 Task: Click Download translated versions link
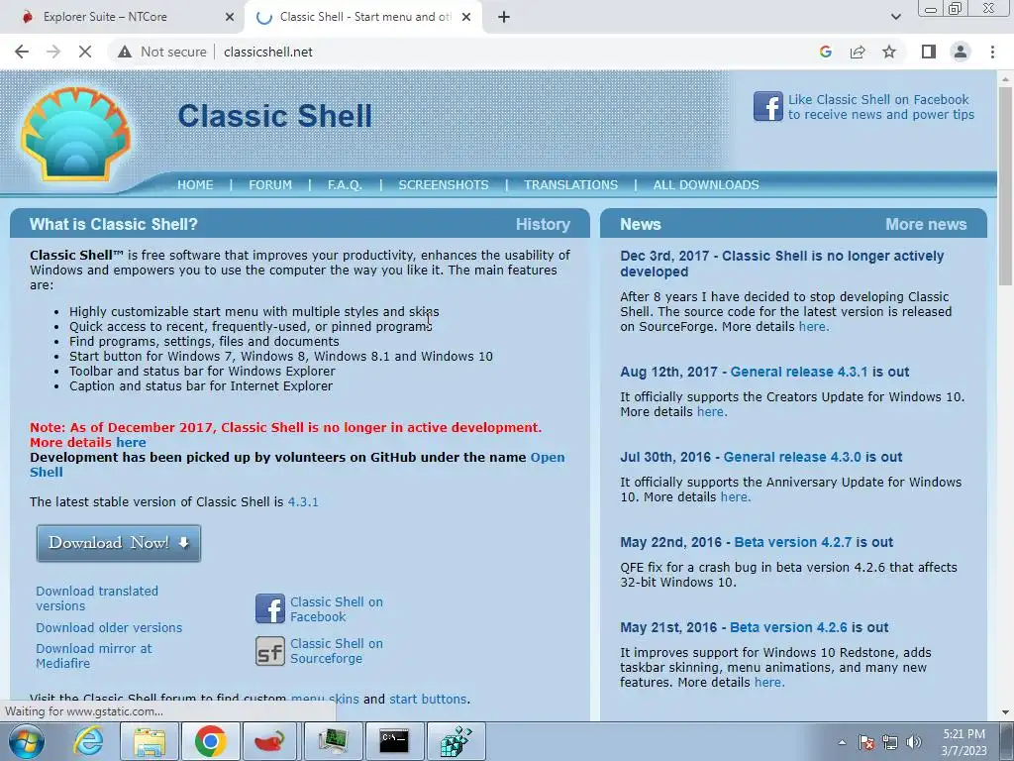point(97,598)
